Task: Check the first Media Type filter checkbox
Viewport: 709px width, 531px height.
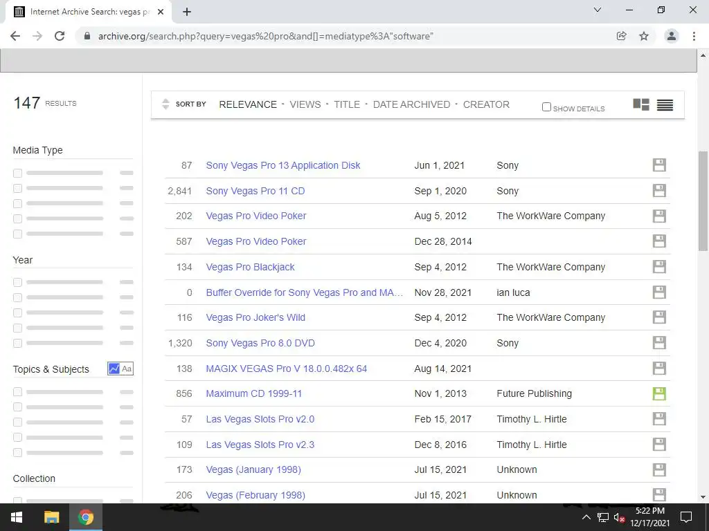Action: (x=17, y=173)
